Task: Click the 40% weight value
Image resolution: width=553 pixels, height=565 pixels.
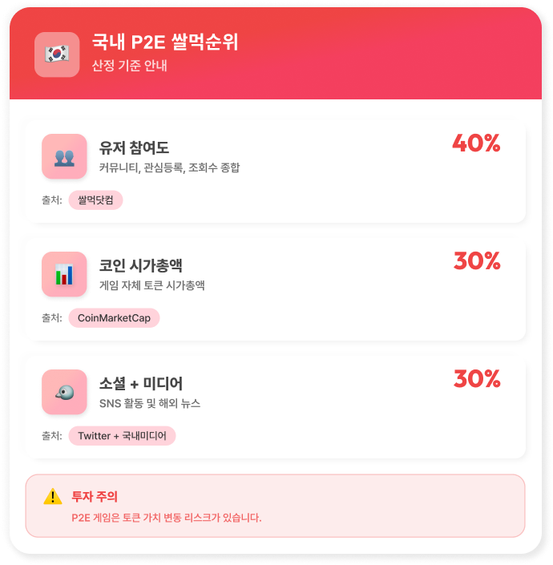Action: click(476, 143)
